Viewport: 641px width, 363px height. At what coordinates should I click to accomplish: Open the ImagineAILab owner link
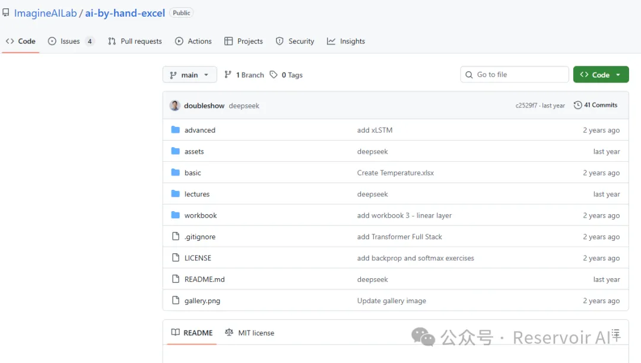[45, 13]
